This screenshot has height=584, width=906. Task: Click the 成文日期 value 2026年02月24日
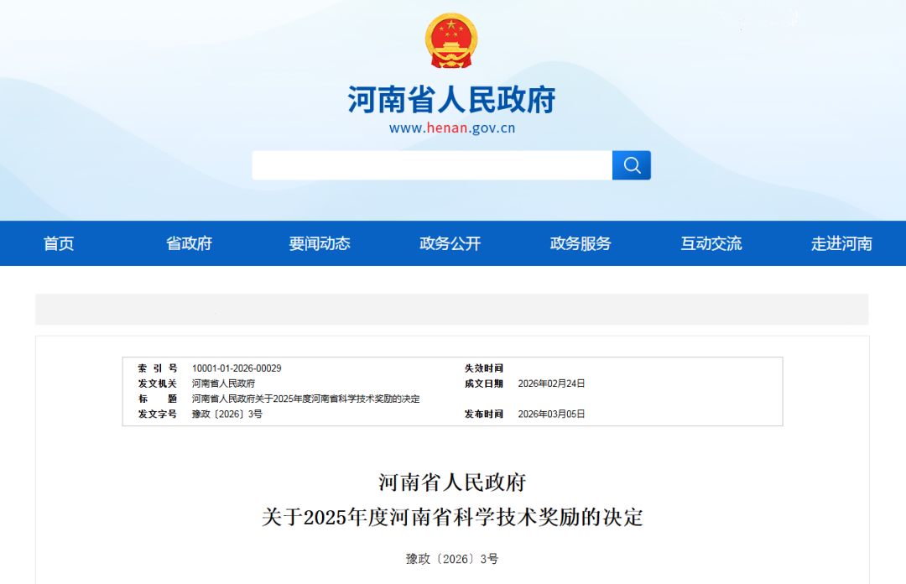(x=551, y=383)
